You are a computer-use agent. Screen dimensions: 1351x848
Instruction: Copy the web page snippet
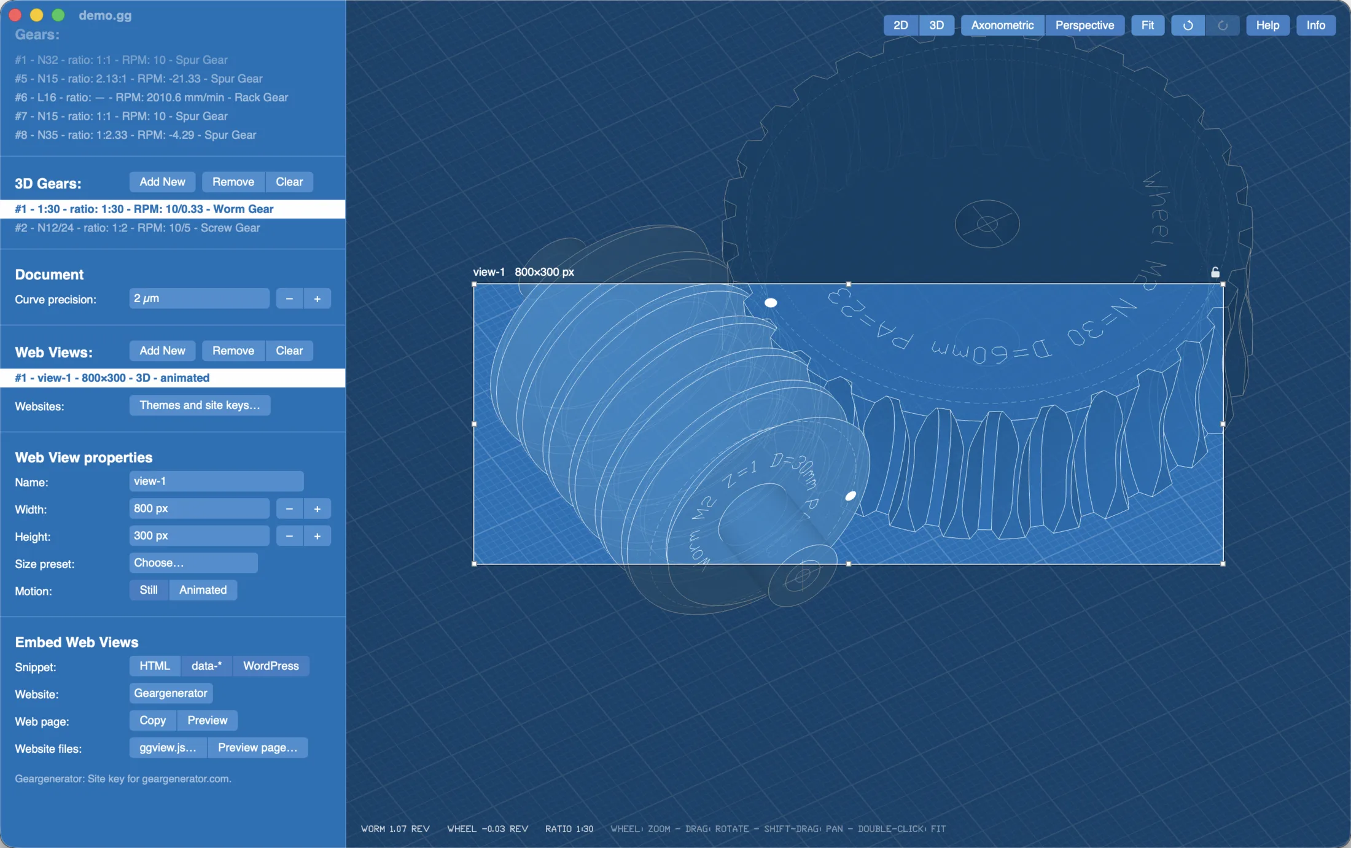pos(152,720)
